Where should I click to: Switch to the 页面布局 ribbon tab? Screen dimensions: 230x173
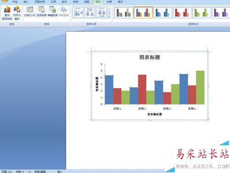(40, 2)
